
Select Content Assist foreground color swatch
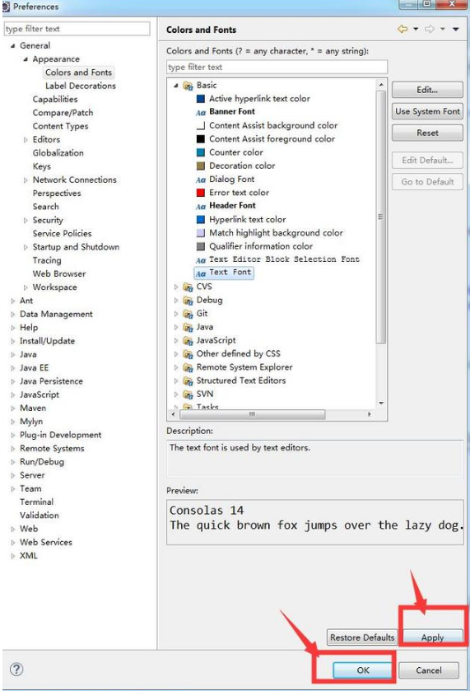coord(200,139)
